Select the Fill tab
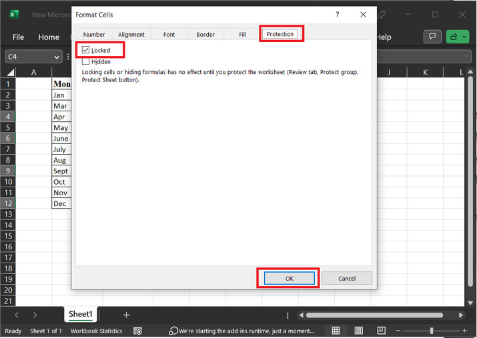The height and width of the screenshot is (338, 477). pyautogui.click(x=242, y=34)
